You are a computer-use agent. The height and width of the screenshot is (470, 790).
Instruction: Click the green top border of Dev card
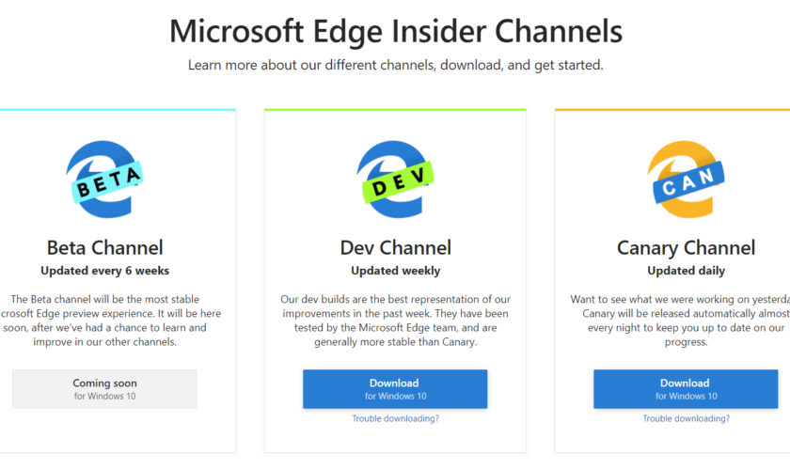[395, 110]
